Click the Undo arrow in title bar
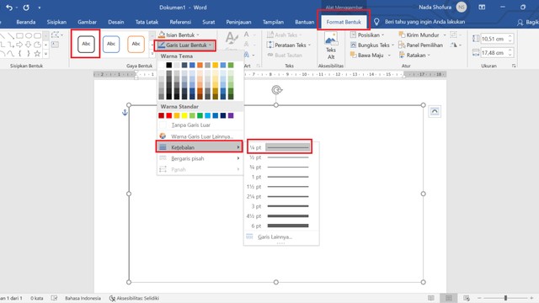The width and height of the screenshot is (539, 303). pos(9,8)
